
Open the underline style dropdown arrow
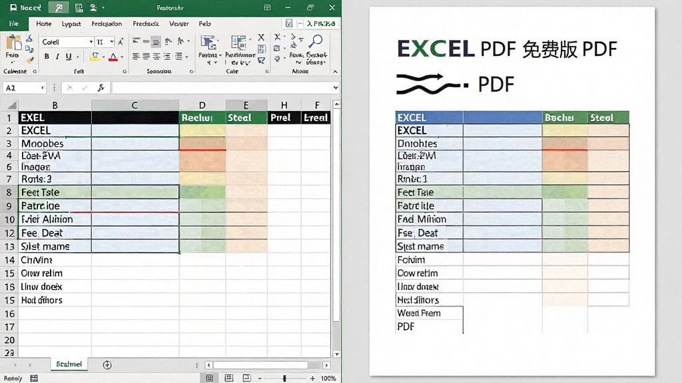[x=78, y=57]
